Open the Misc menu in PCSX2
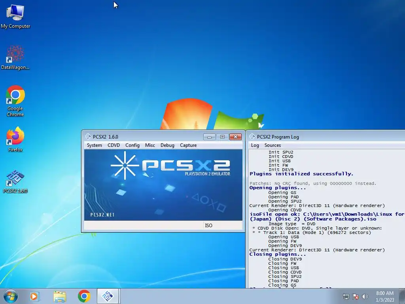The height and width of the screenshot is (304, 405). [150, 145]
